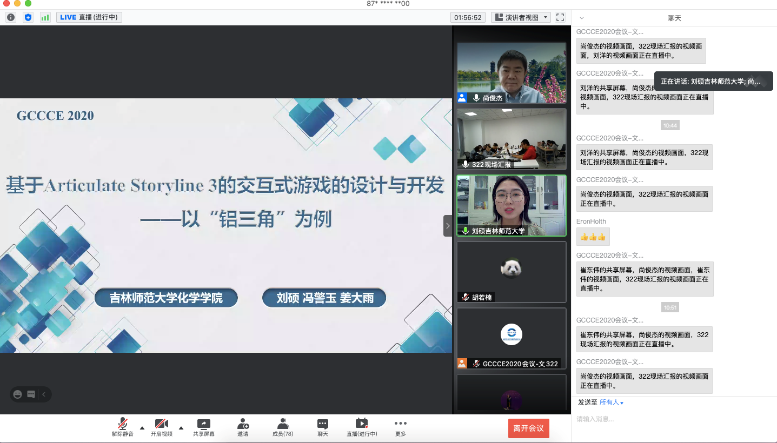Screen dimensions: 777x443
Task: Click the meeting info icon at top left
Action: pyautogui.click(x=11, y=17)
